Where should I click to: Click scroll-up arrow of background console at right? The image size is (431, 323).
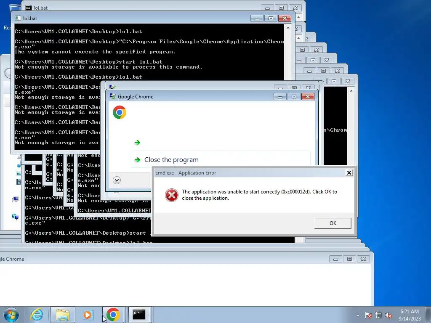pyautogui.click(x=351, y=90)
